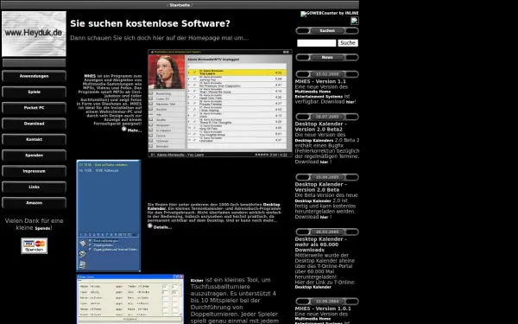Click the bold MHES link in description
This screenshot has height=324, width=518.
pos(90,76)
